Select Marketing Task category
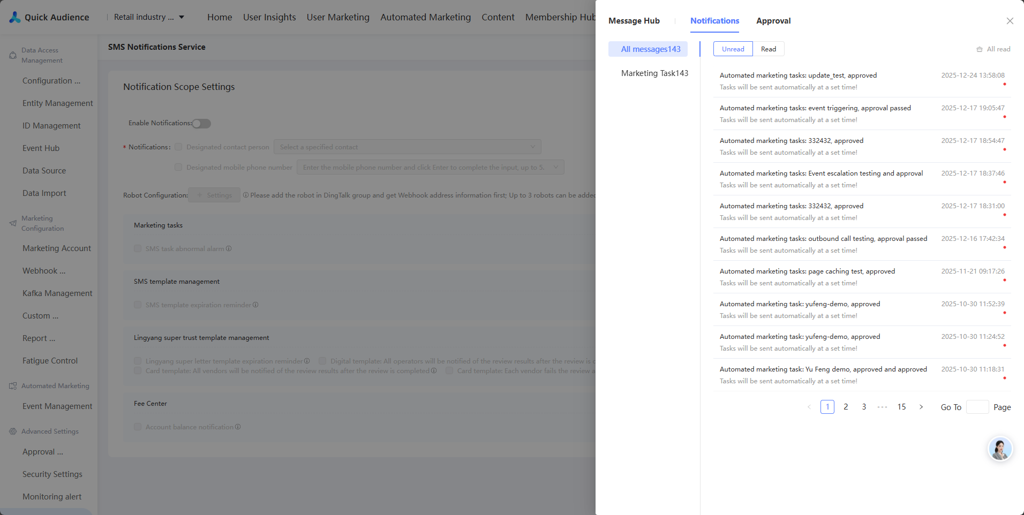Viewport: 1024px width, 515px height. [x=654, y=73]
